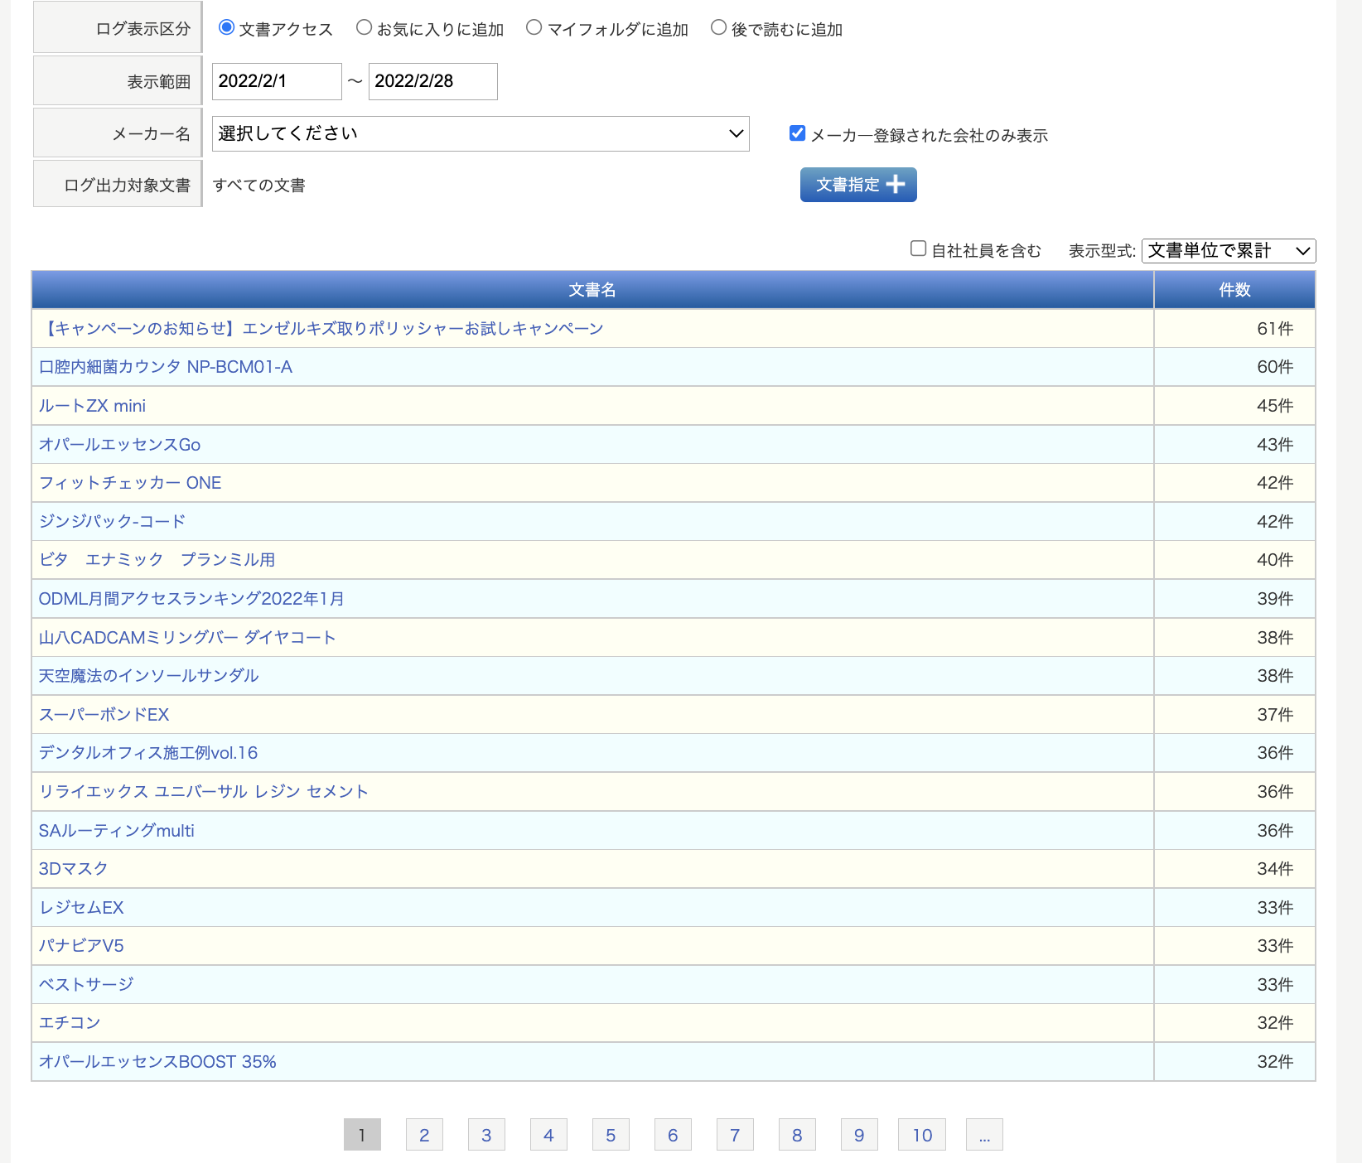The image size is (1362, 1163).
Task: Open レジセムEX document link
Action: point(81,908)
